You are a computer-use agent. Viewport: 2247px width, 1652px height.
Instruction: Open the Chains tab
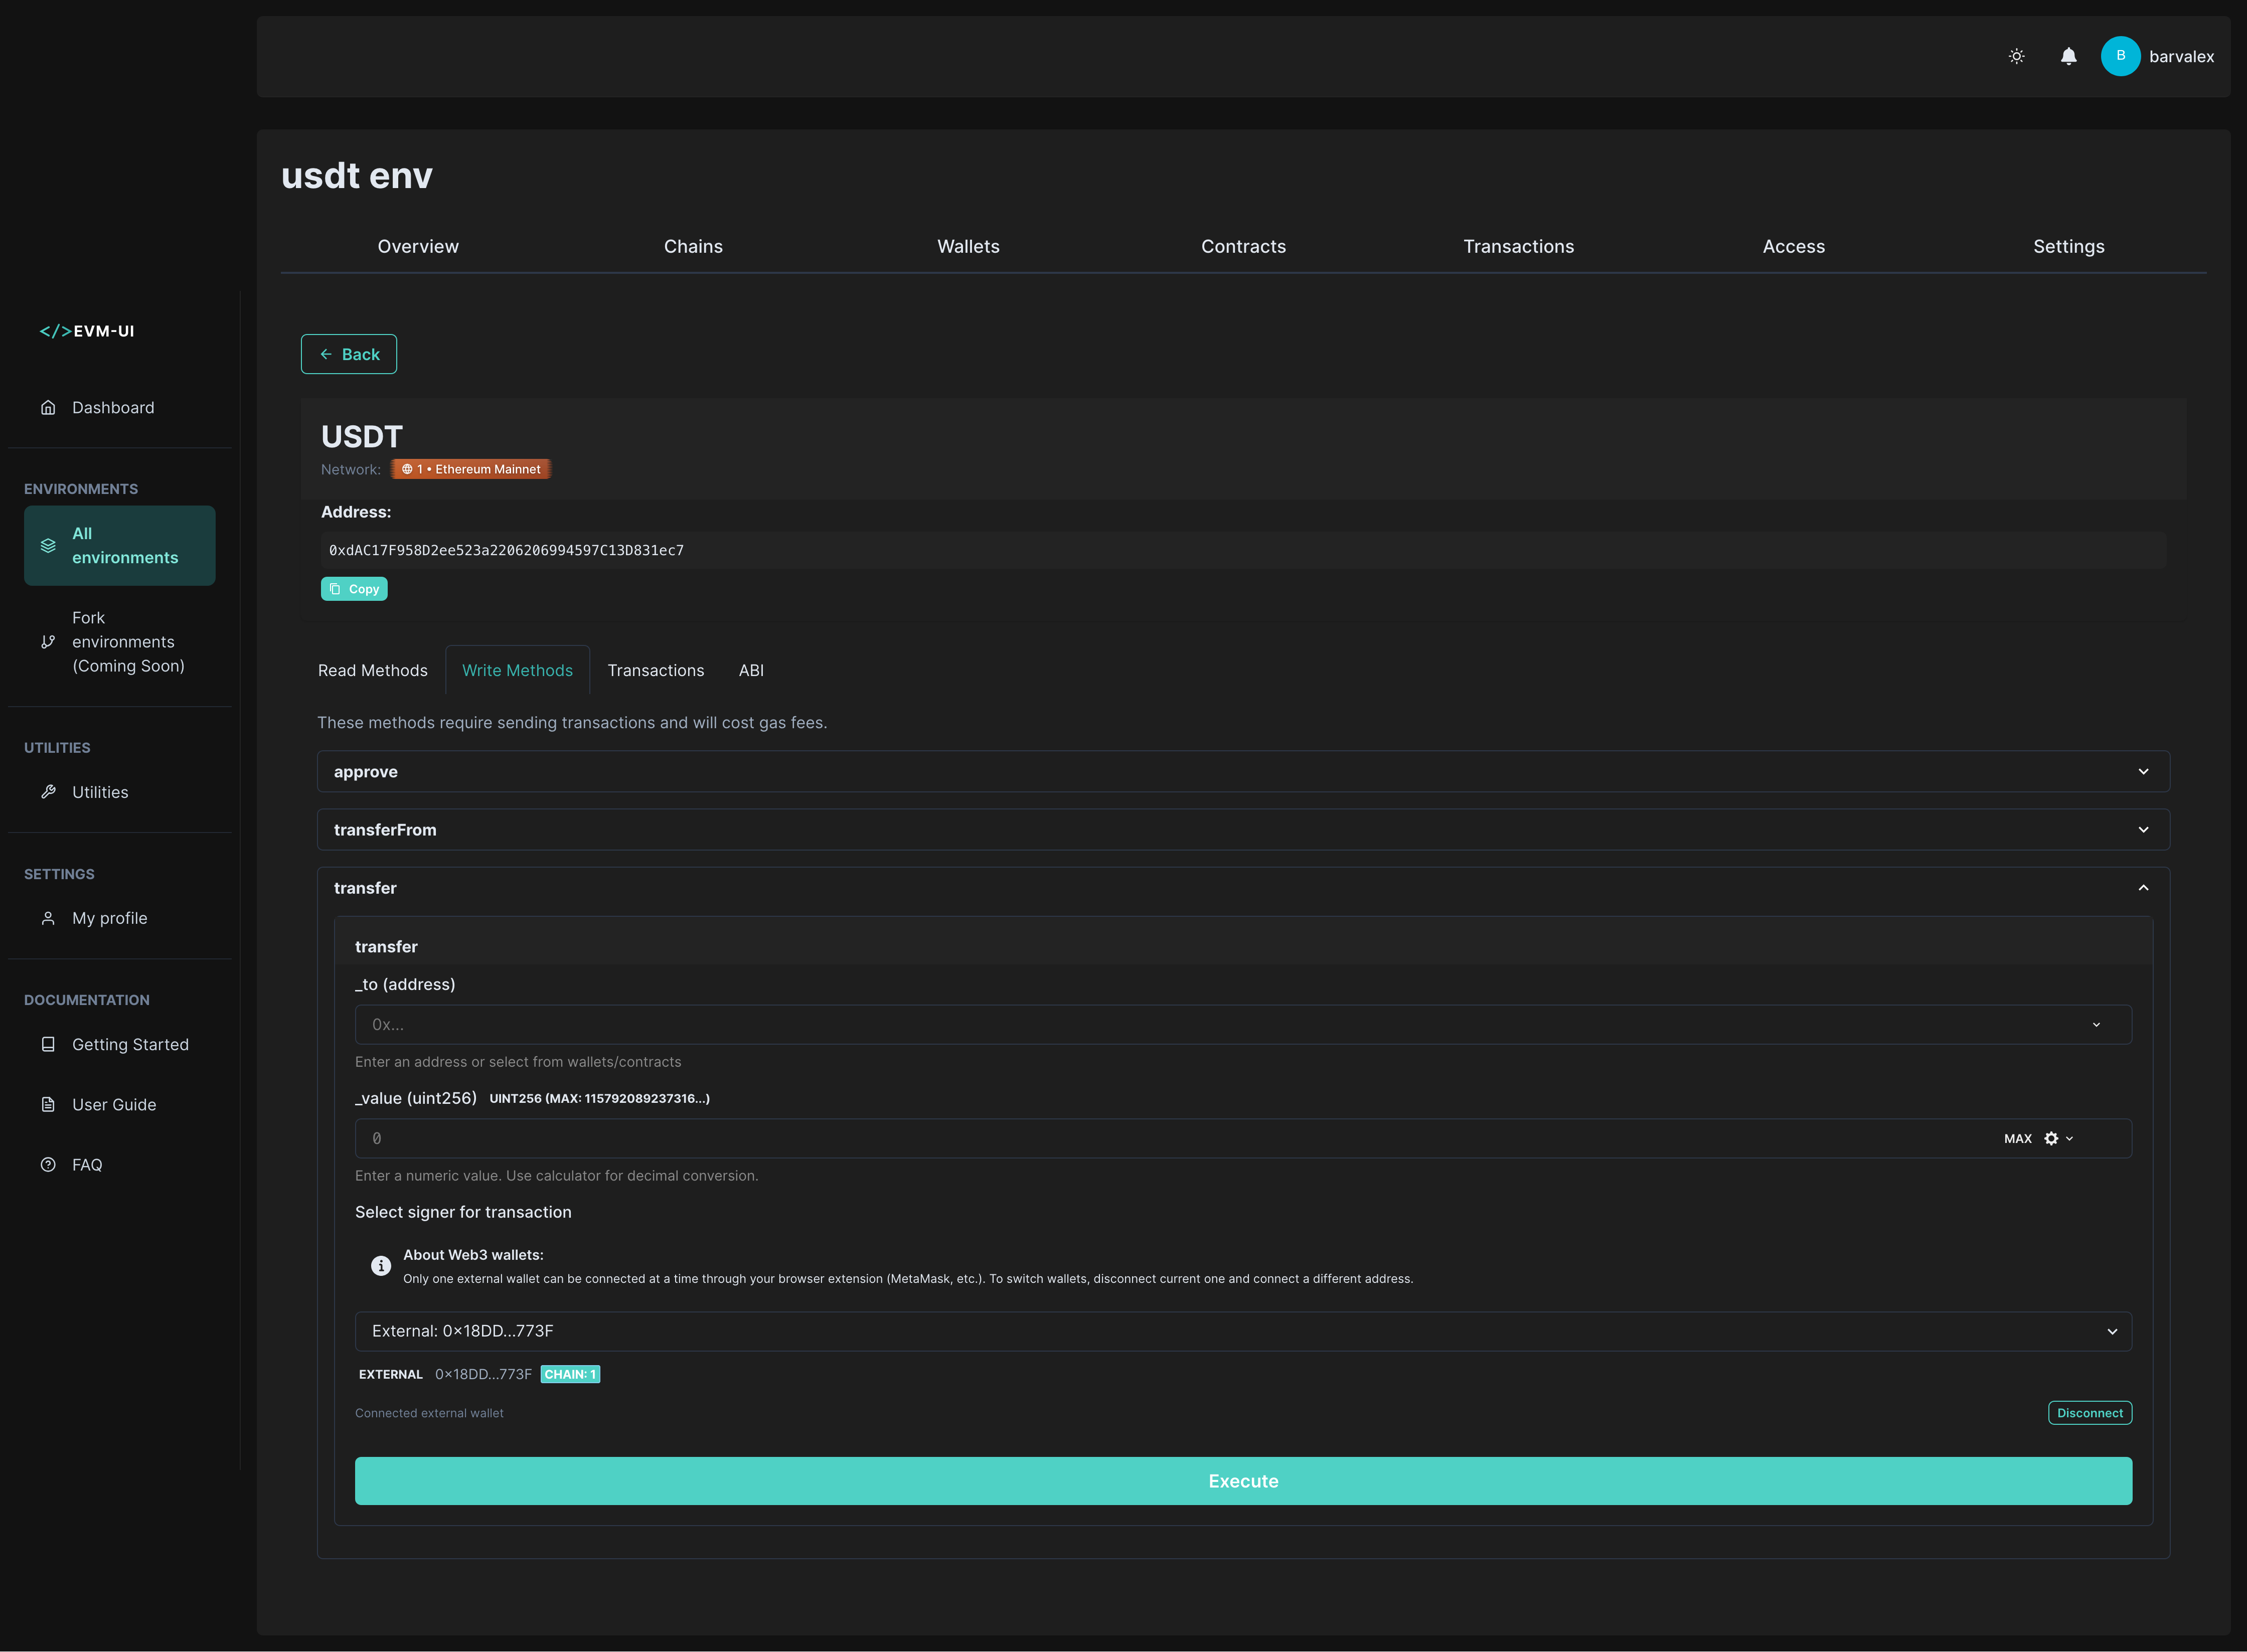(x=693, y=246)
